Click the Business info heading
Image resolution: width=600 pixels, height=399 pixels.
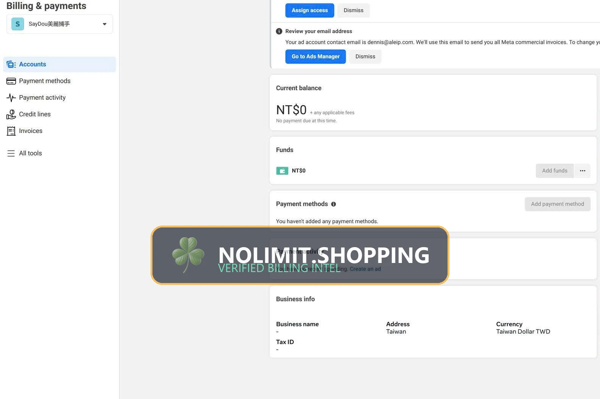pos(295,299)
